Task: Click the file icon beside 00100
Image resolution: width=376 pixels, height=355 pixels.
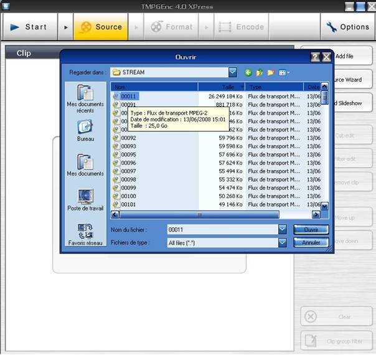Action: click(116, 196)
